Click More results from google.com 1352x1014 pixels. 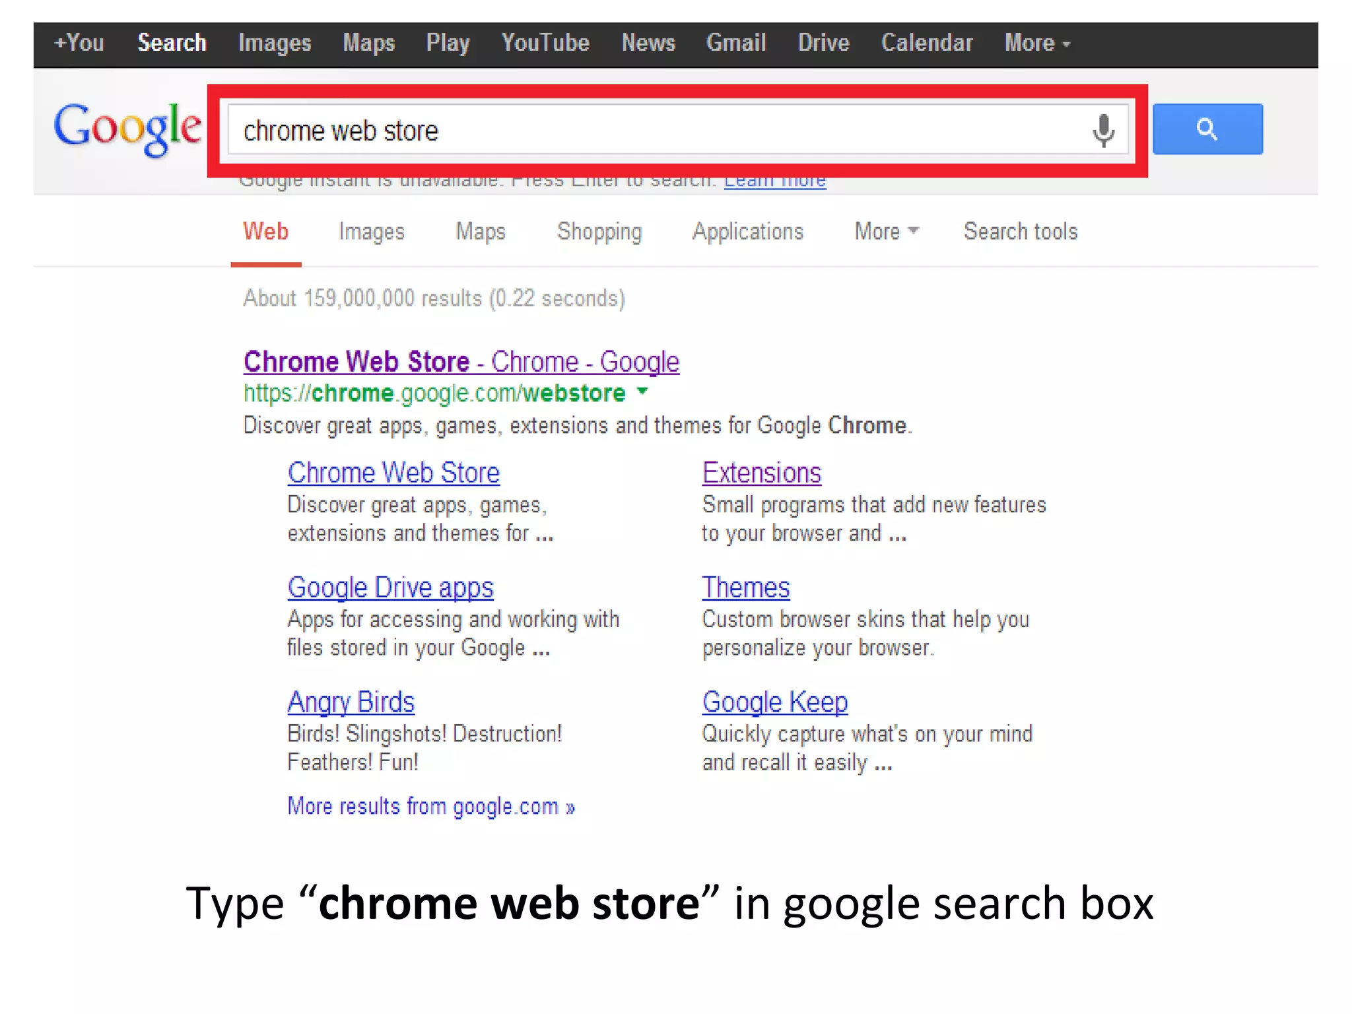pos(431,807)
